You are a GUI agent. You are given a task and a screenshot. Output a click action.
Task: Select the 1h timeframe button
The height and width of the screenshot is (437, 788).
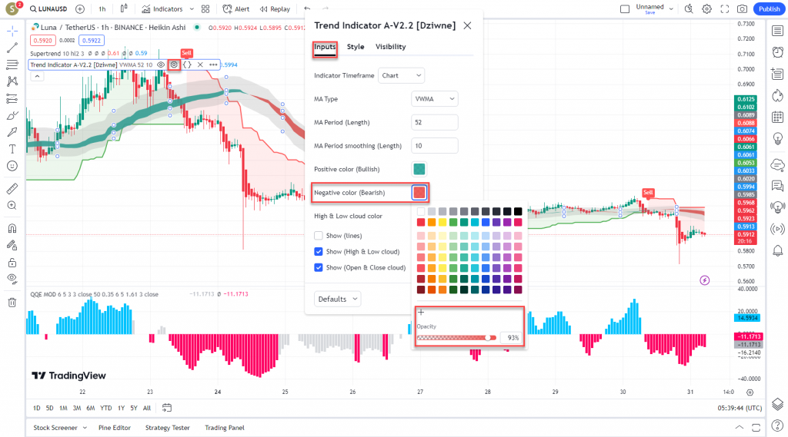tap(102, 9)
